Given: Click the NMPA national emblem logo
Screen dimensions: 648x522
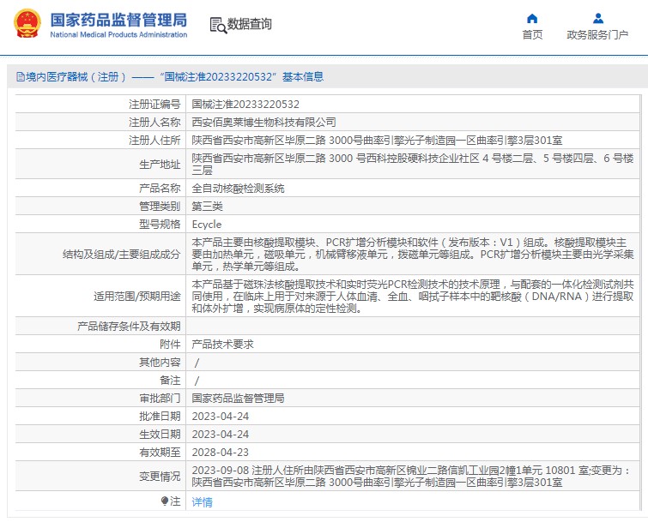Looking at the screenshot, I should point(26,24).
